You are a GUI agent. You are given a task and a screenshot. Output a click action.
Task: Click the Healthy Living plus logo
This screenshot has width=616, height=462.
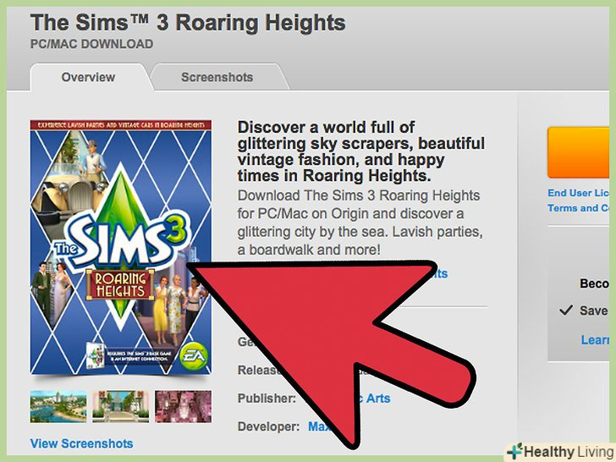(515, 452)
